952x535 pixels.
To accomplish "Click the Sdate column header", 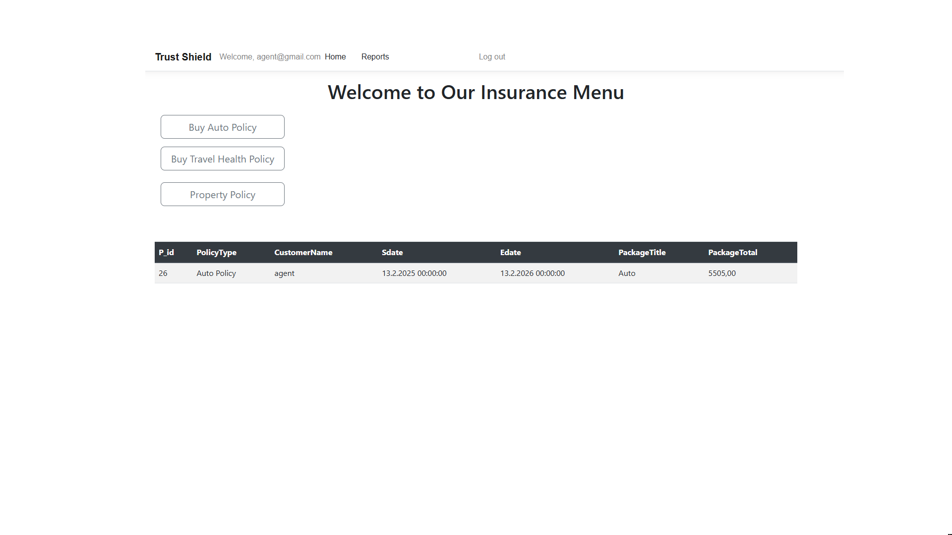I will click(x=392, y=253).
